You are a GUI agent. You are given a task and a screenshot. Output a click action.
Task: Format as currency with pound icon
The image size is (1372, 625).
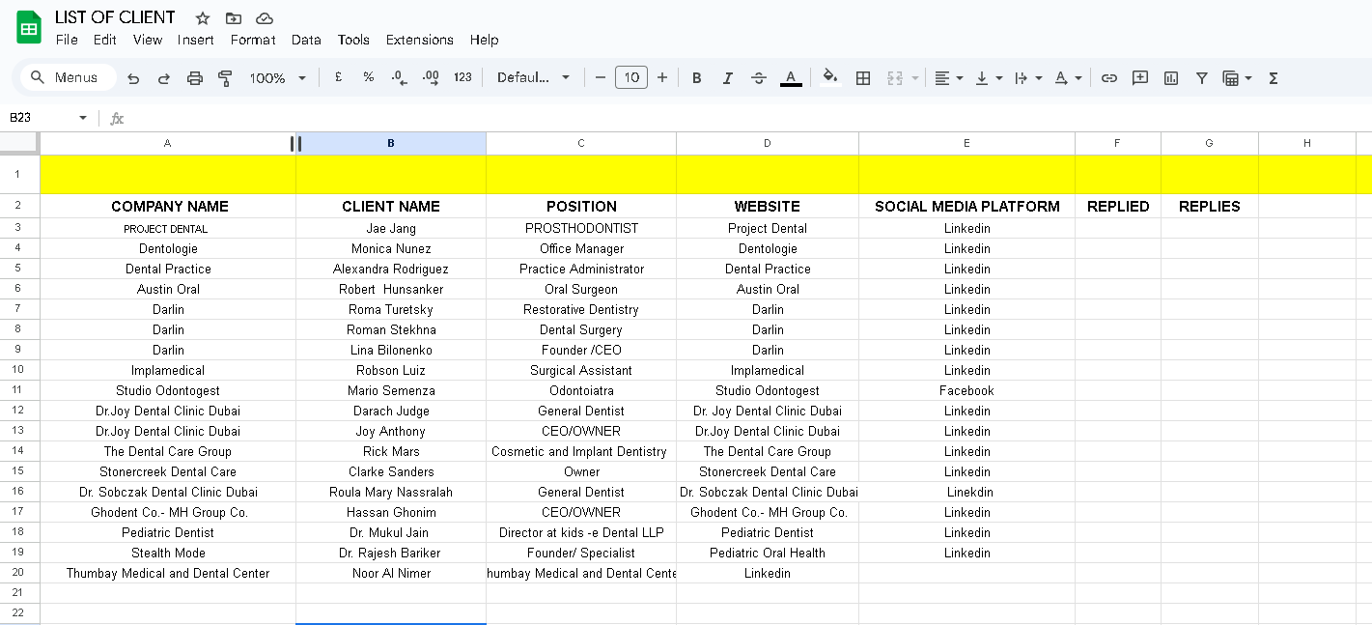pos(338,77)
